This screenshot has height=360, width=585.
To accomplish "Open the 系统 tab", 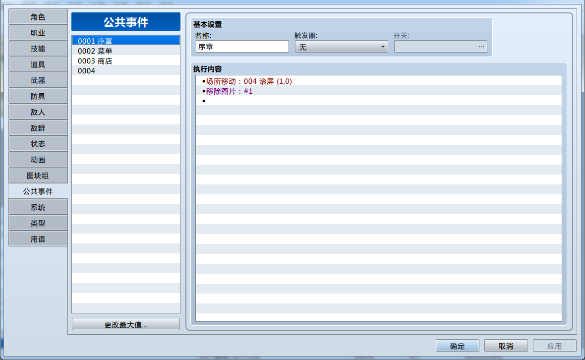I will pos(38,207).
